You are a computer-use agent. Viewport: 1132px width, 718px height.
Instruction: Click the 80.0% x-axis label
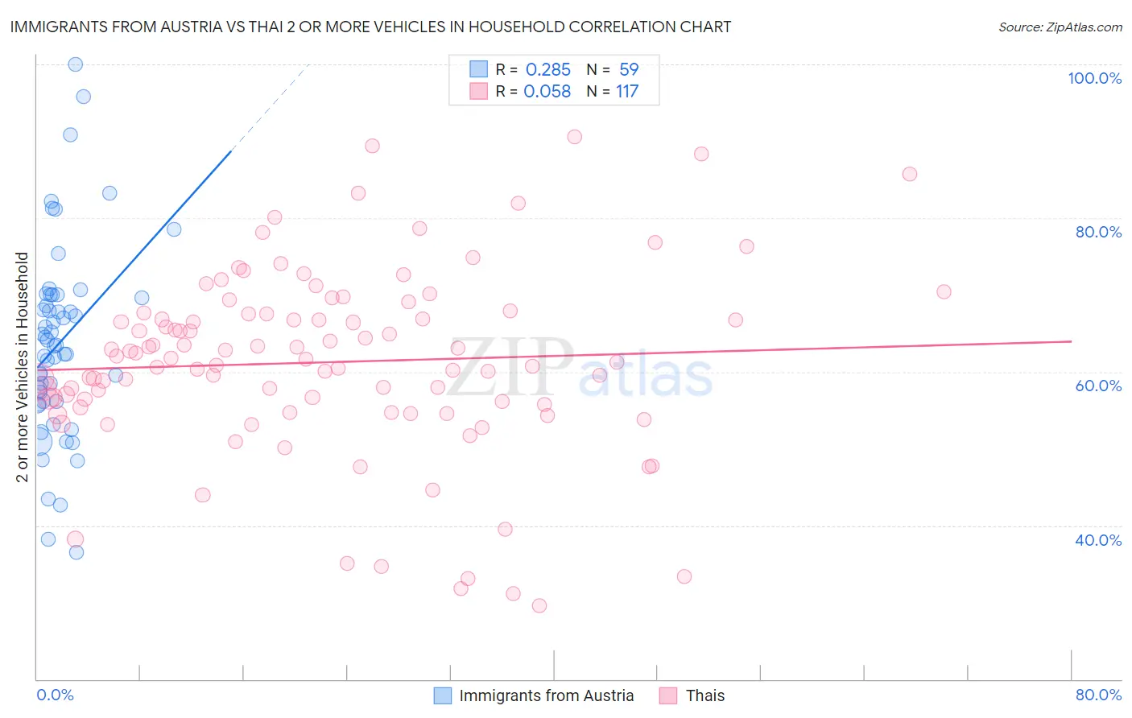(1098, 695)
